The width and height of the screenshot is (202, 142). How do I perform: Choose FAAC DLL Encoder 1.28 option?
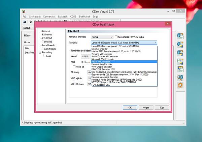(x=124, y=69)
